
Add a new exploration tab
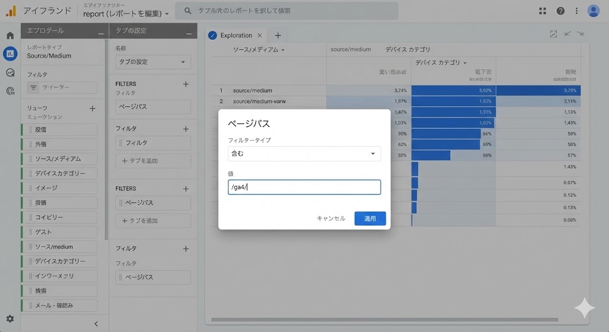(x=278, y=35)
